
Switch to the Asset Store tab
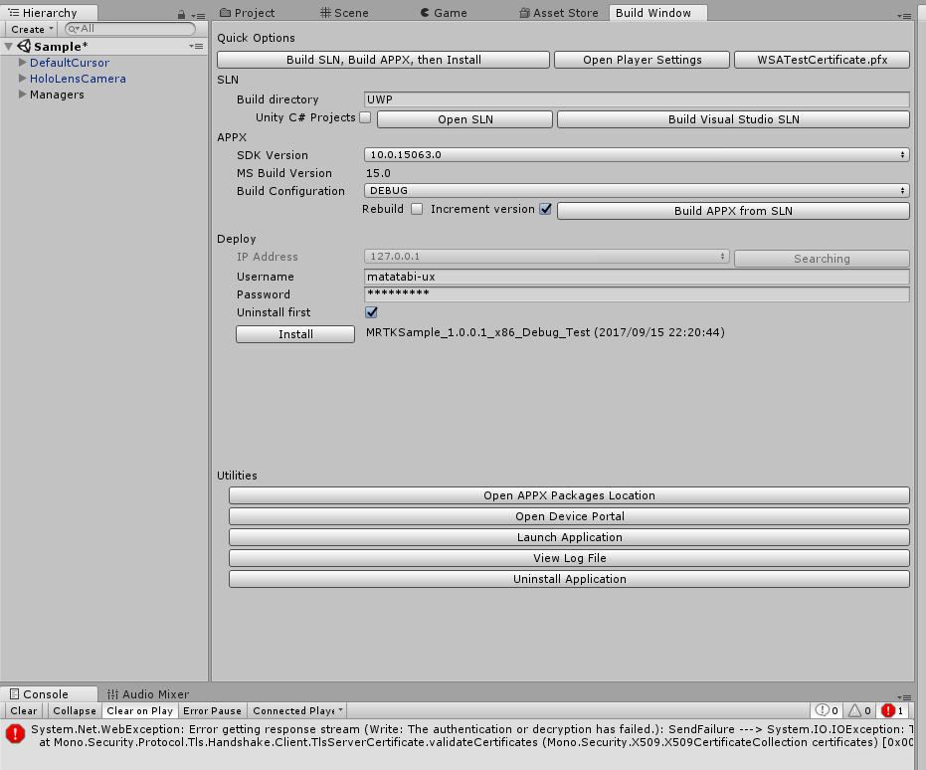(559, 12)
